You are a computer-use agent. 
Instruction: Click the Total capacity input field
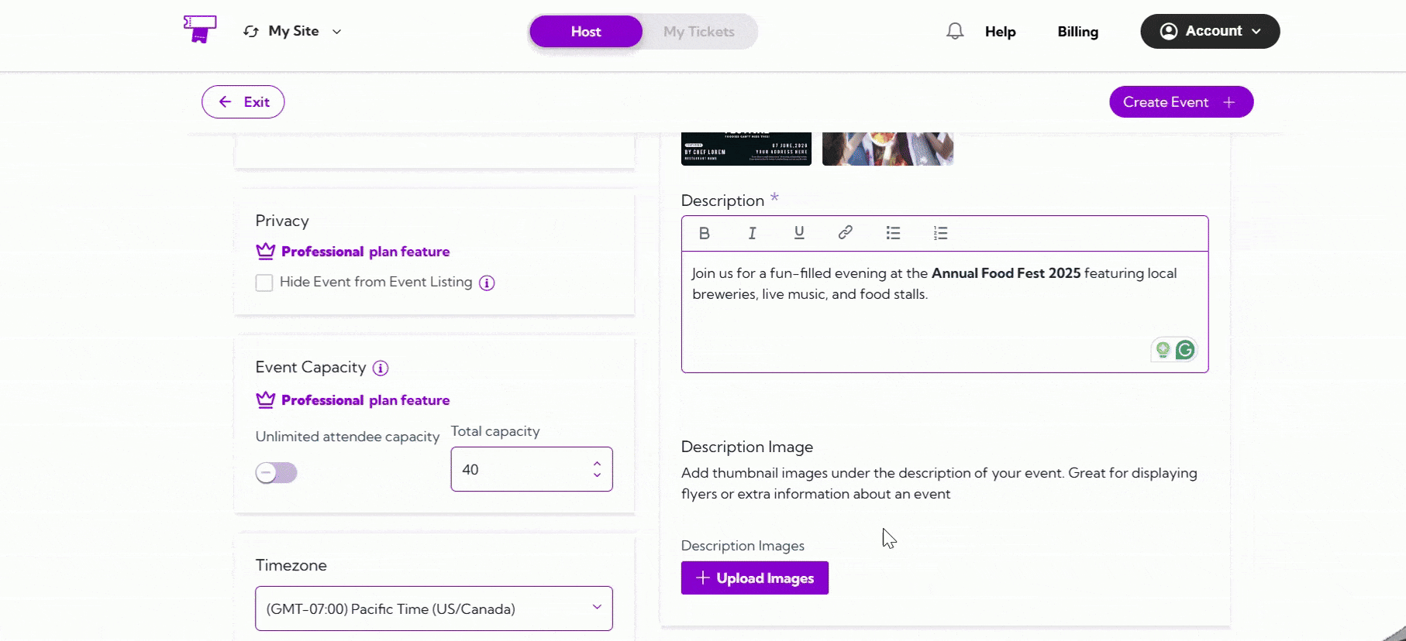[x=532, y=469]
